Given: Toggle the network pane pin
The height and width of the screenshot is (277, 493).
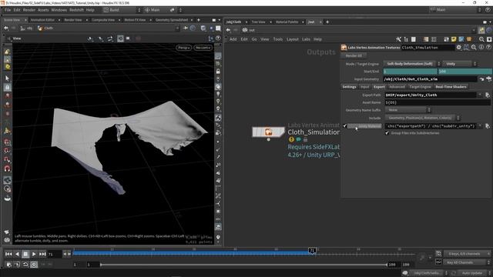Looking at the screenshot, I should point(481,30).
